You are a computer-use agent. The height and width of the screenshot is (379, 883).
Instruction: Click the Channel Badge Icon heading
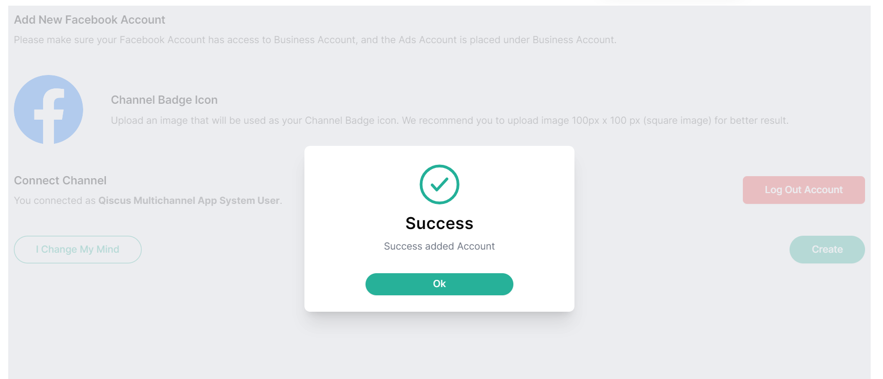pyautogui.click(x=164, y=100)
